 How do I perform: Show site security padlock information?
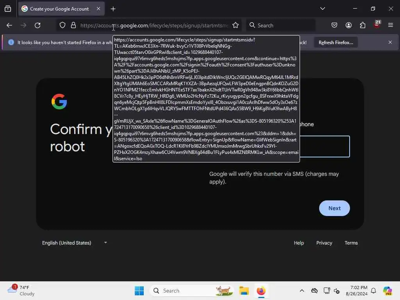point(73,25)
